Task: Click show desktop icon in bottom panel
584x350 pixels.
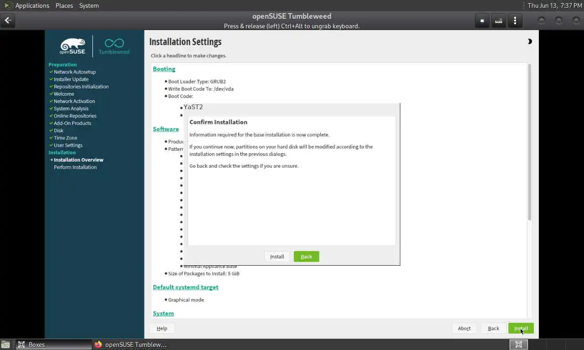Action: click(x=5, y=345)
